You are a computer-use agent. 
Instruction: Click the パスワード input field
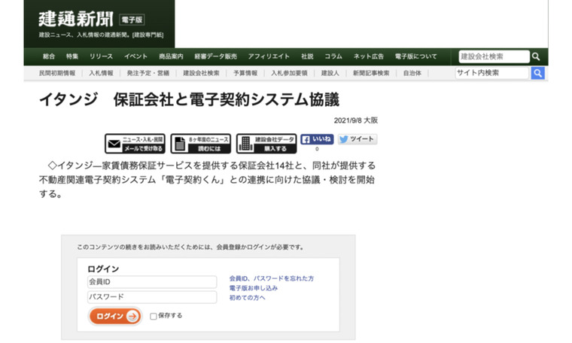tap(151, 297)
